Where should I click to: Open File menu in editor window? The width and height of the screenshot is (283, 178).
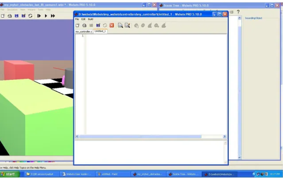pos(77,19)
